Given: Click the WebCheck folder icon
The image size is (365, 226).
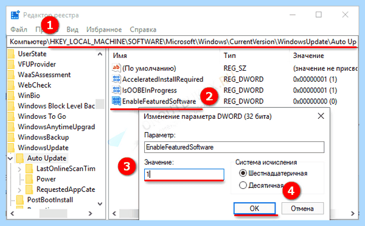Looking at the screenshot, I should pyautogui.click(x=11, y=85).
